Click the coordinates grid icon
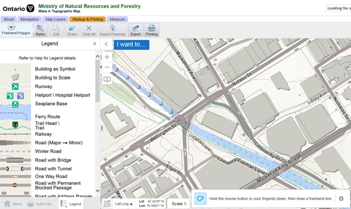Screen dimensions: 351x209 (107, 204)
